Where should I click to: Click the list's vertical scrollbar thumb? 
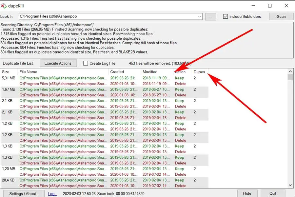[x=290, y=77]
